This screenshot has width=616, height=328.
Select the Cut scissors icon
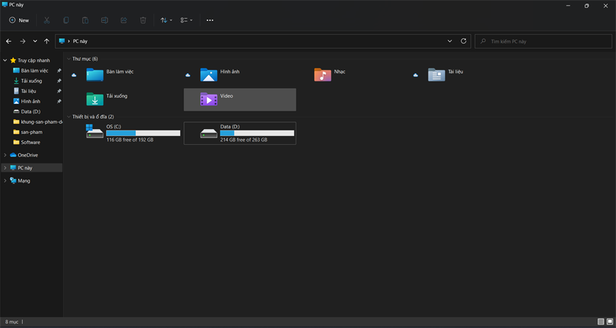click(47, 20)
